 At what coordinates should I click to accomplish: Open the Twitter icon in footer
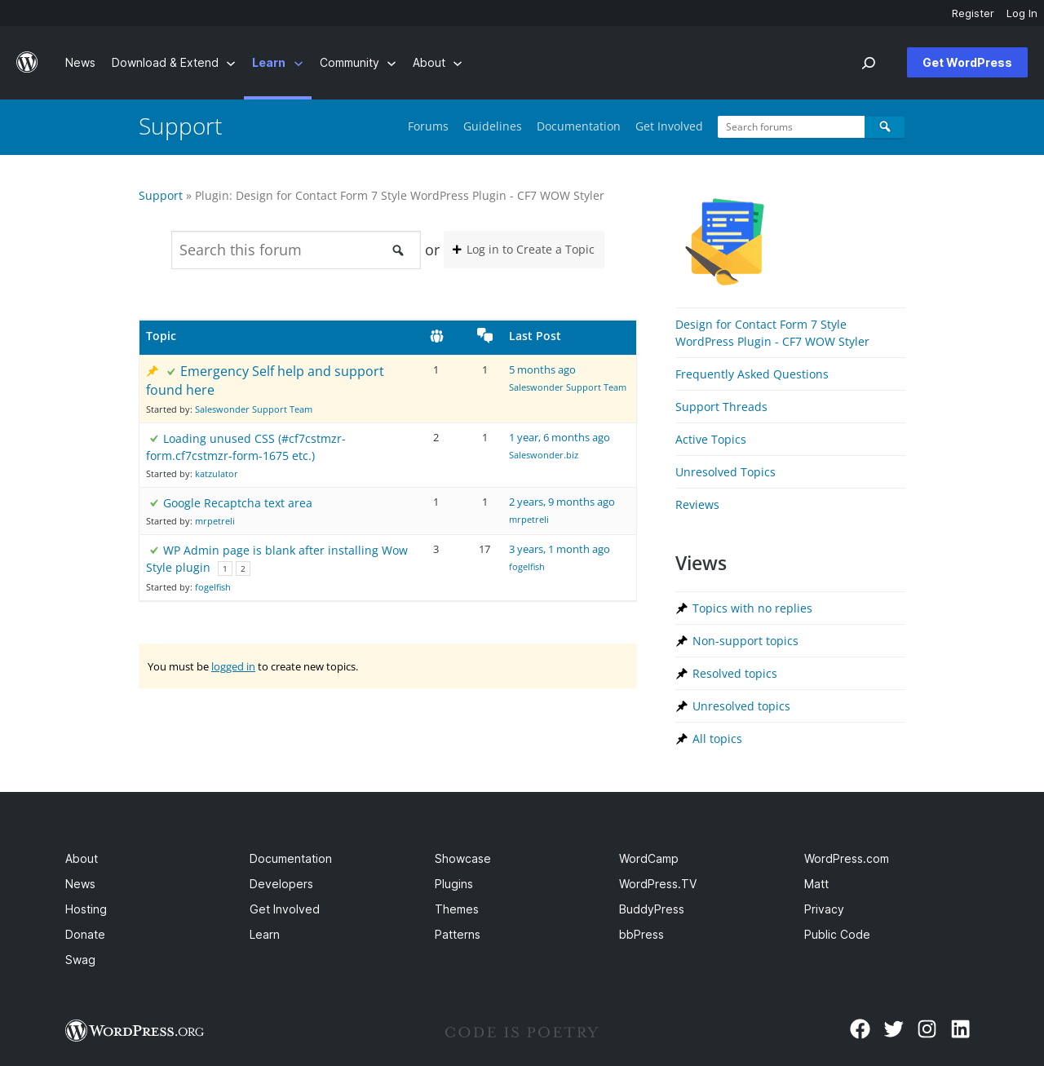[x=893, y=1029]
